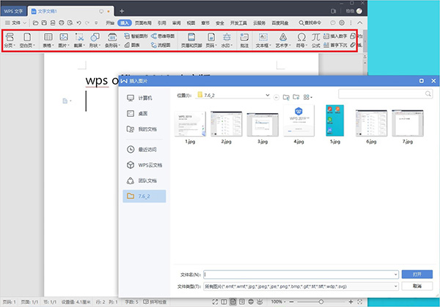Switch to web layout view in status bar
The height and width of the screenshot is (307, 440).
(251, 302)
